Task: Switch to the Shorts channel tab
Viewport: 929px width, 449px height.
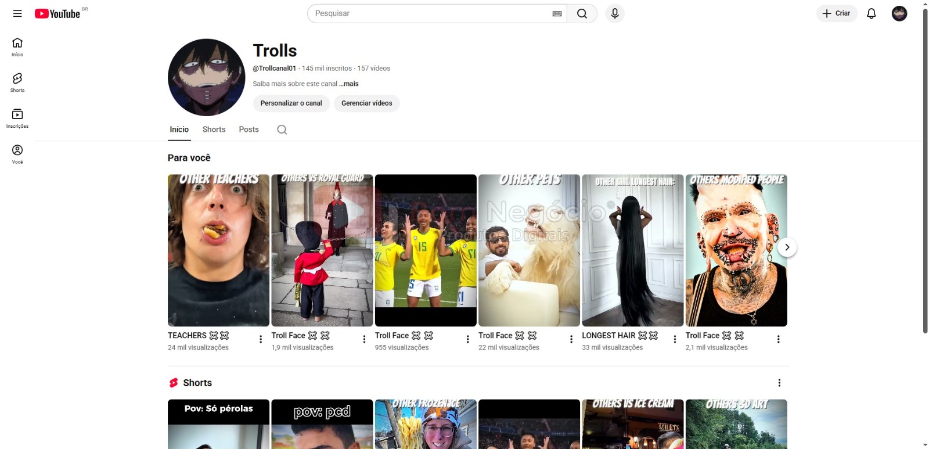Action: (x=214, y=130)
